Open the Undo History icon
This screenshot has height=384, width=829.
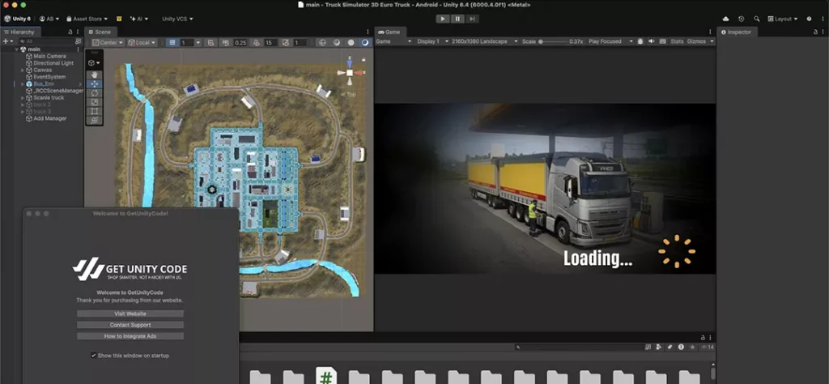[742, 19]
